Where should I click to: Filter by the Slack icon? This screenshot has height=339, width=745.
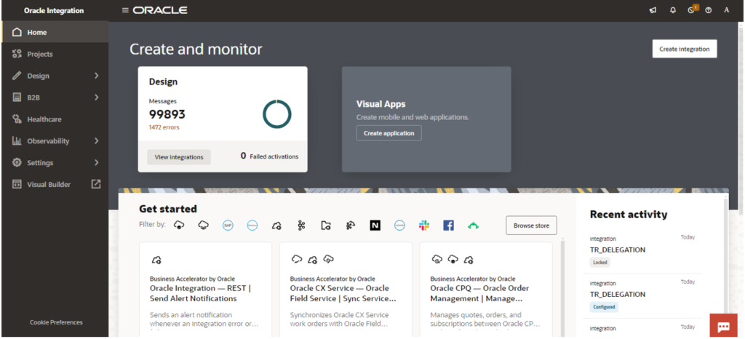(x=423, y=226)
